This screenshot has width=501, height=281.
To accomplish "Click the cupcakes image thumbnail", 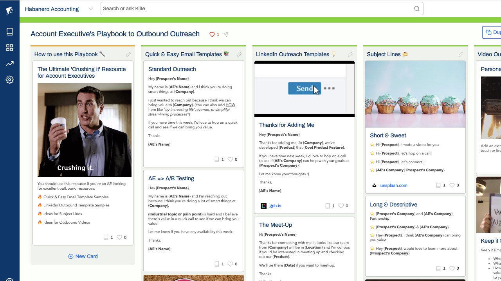I will [415, 94].
